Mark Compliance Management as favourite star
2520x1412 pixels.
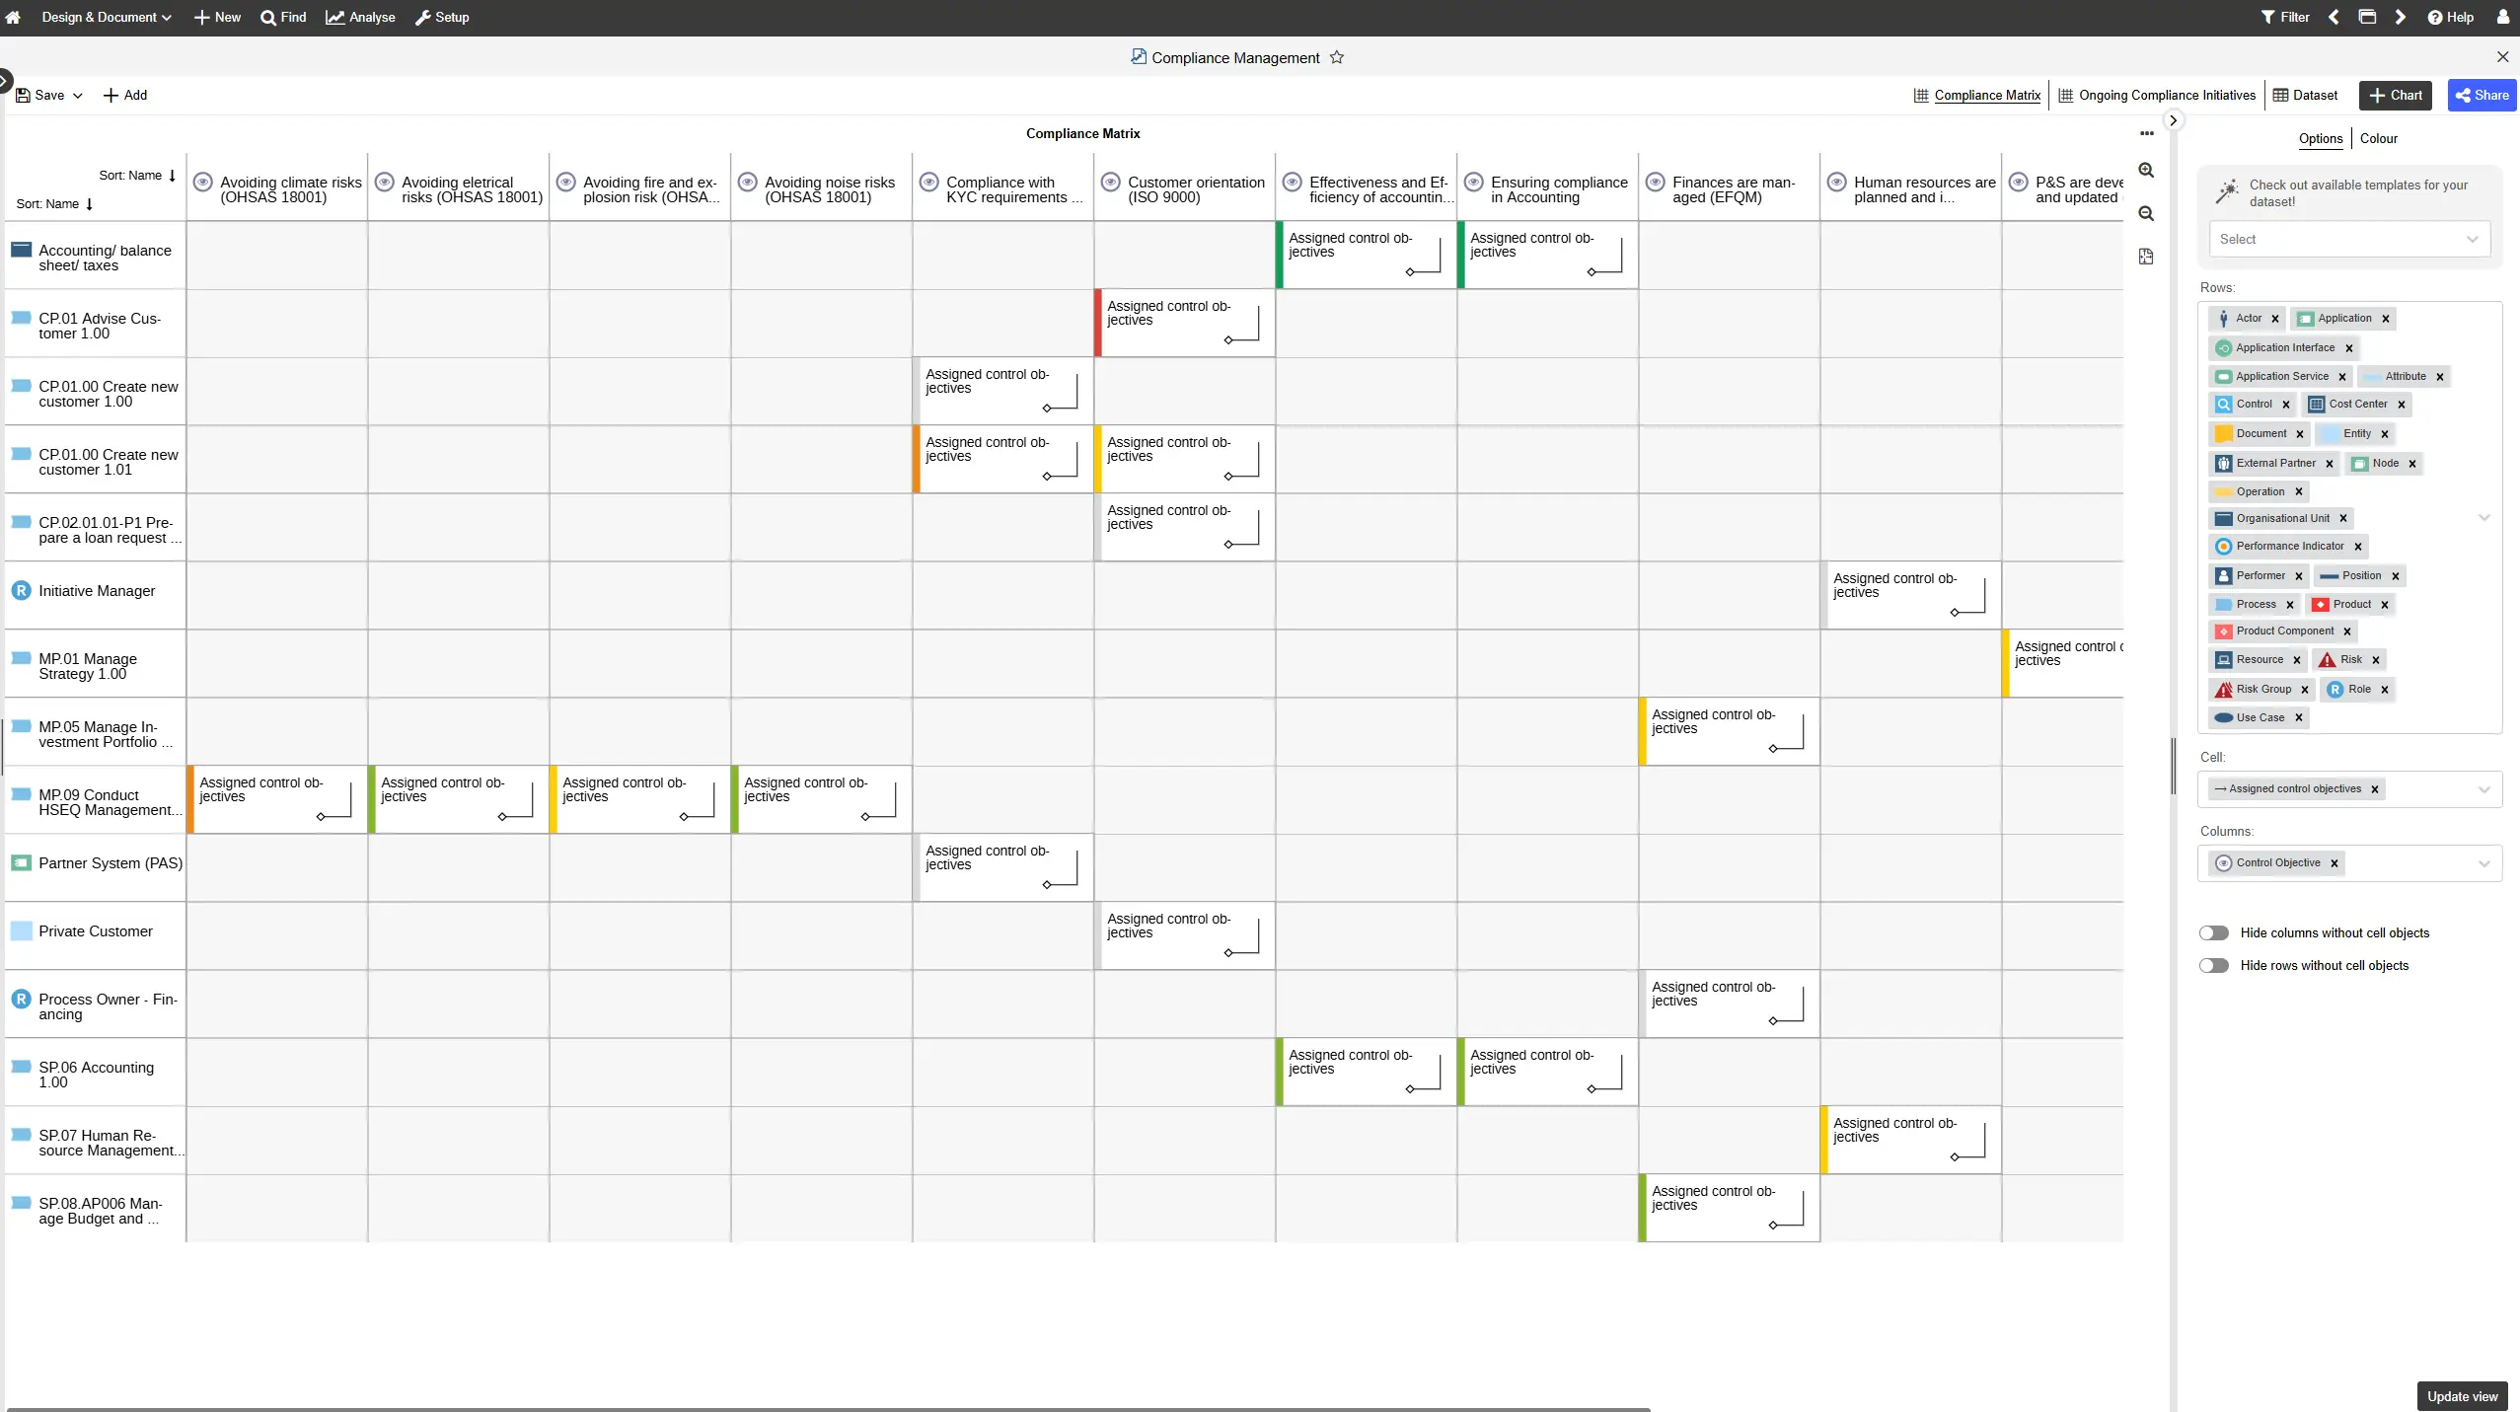point(1337,57)
